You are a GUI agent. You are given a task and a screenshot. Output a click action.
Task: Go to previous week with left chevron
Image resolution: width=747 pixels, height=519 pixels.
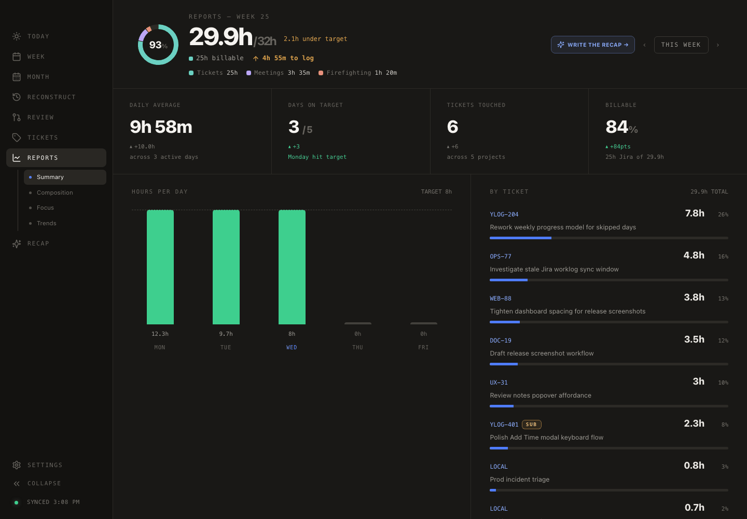coord(644,45)
